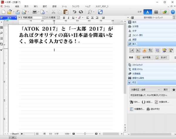176x139 pixels.
Task: Click the scissors cut icon
Action: click(x=53, y=12)
